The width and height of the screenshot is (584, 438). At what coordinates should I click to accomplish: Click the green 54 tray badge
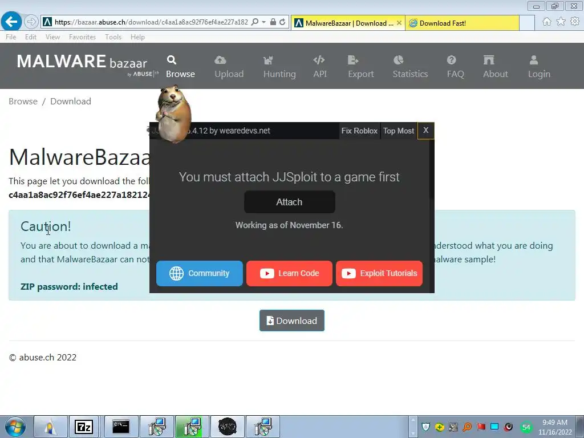point(526,427)
